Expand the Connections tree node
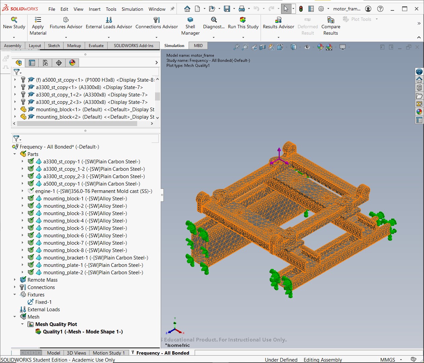424x363 pixels. (x=15, y=287)
